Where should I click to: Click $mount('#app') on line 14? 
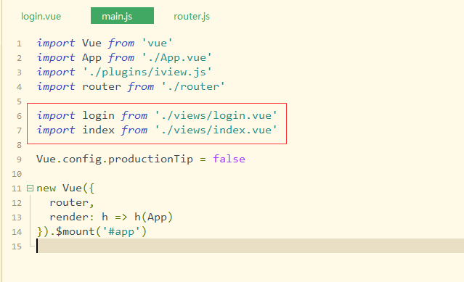(101, 231)
